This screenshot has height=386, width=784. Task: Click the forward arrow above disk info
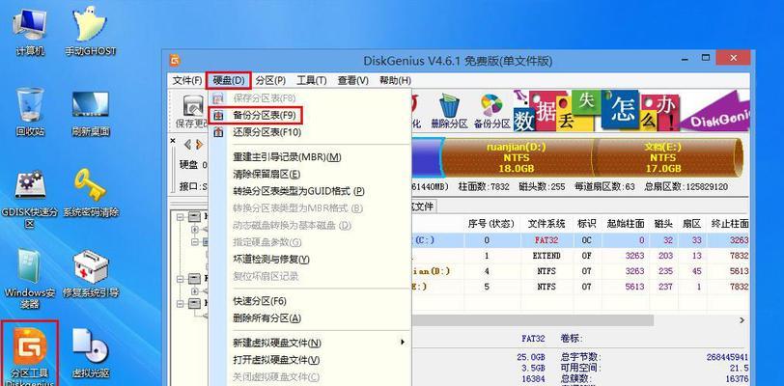click(199, 145)
